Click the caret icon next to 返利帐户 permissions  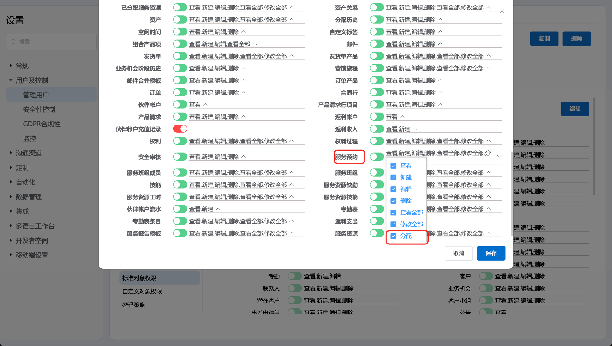pos(402,117)
